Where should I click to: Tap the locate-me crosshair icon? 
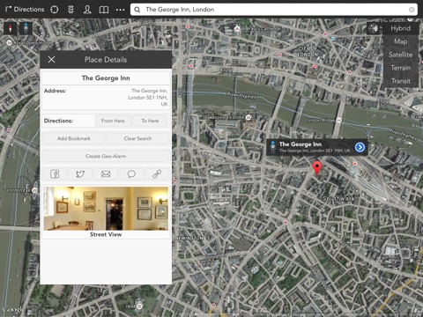[55, 10]
